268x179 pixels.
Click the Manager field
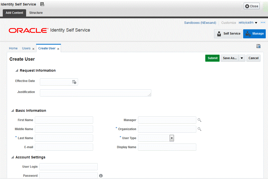(x=167, y=120)
